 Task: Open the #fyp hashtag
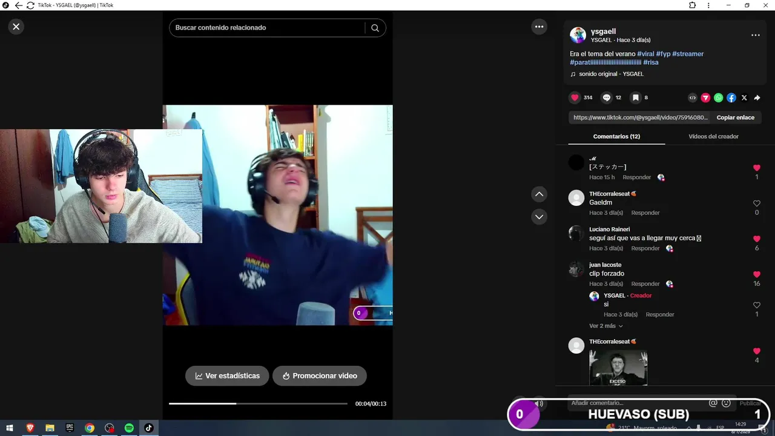click(x=663, y=54)
